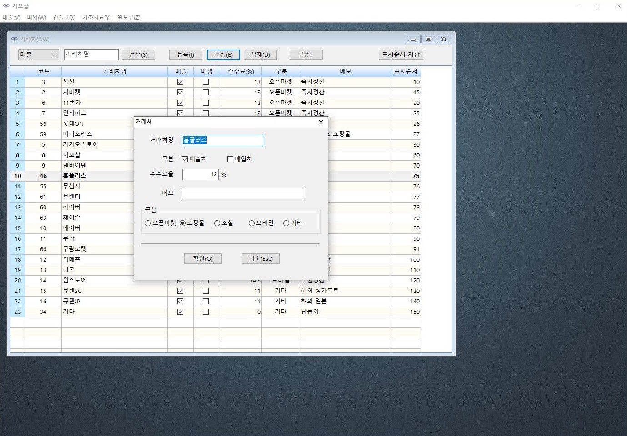Minimize the 거래처 child window
The width and height of the screenshot is (627, 436).
point(413,39)
